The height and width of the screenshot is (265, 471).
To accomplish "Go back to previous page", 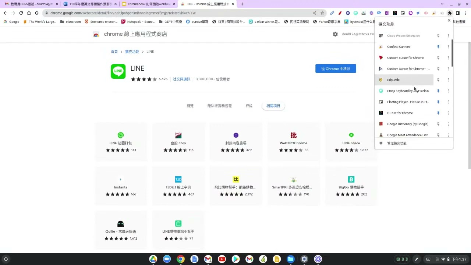I will coord(5,13).
